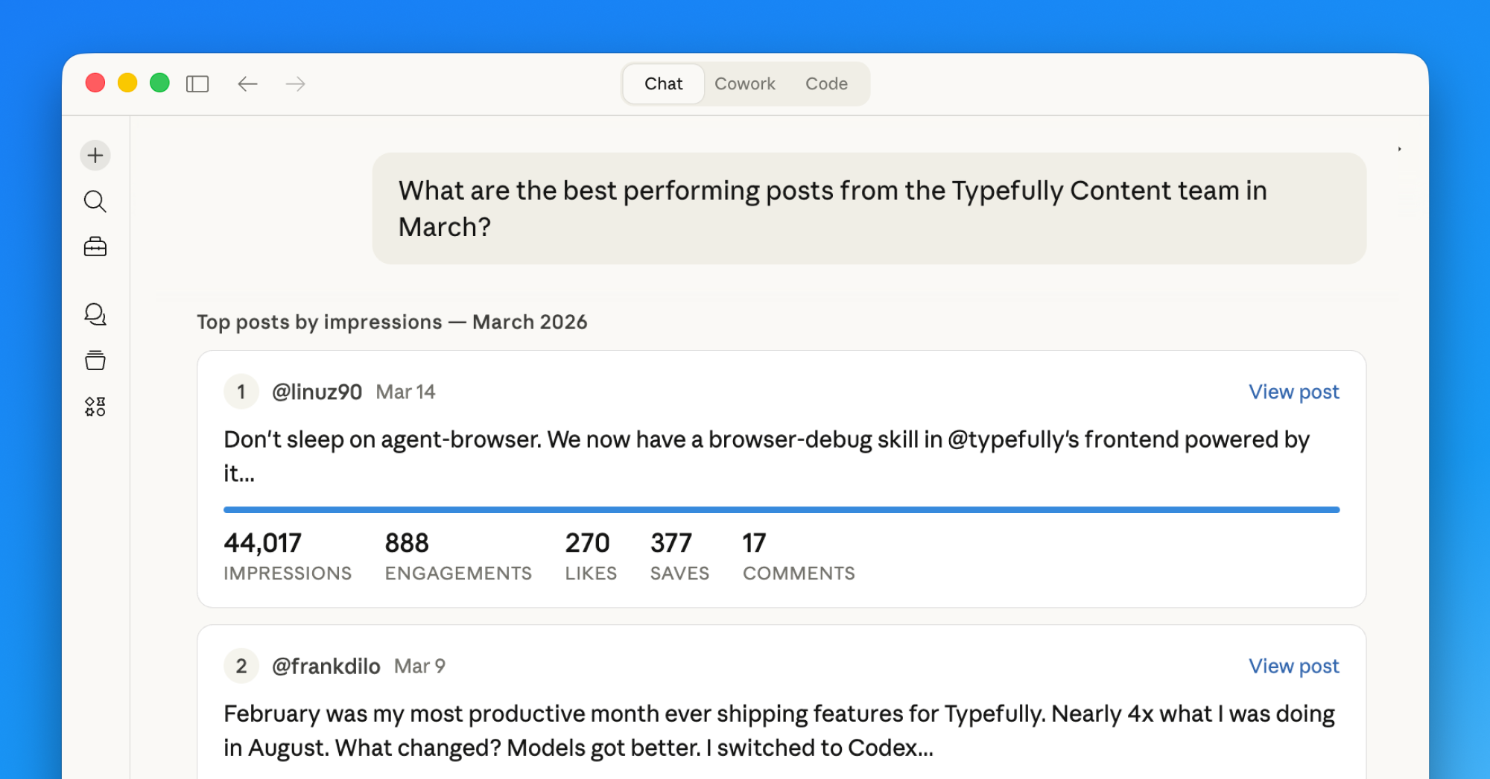Click the @frankdilo username
The width and height of the screenshot is (1490, 779).
coord(326,666)
